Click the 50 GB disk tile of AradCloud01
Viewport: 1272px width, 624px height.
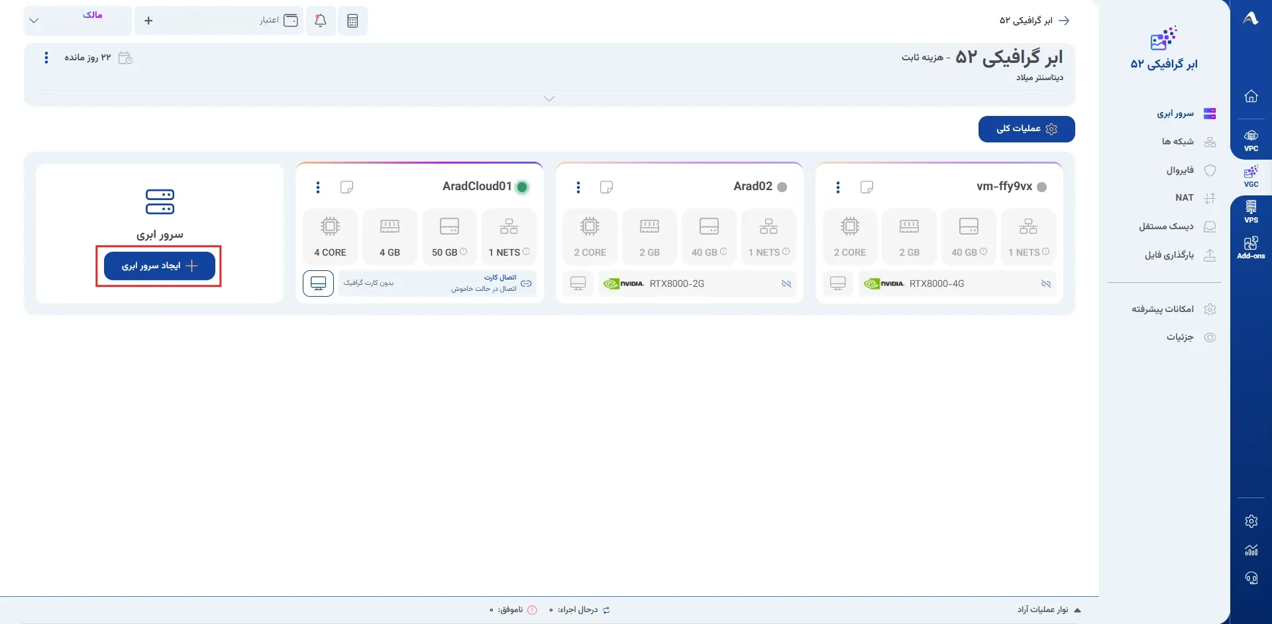449,236
